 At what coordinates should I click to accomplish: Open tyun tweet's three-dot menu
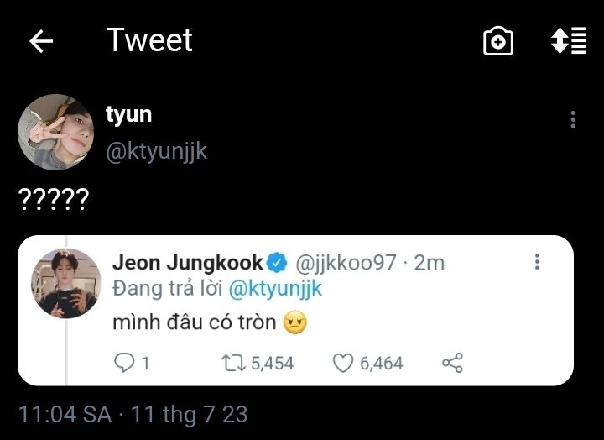(573, 119)
